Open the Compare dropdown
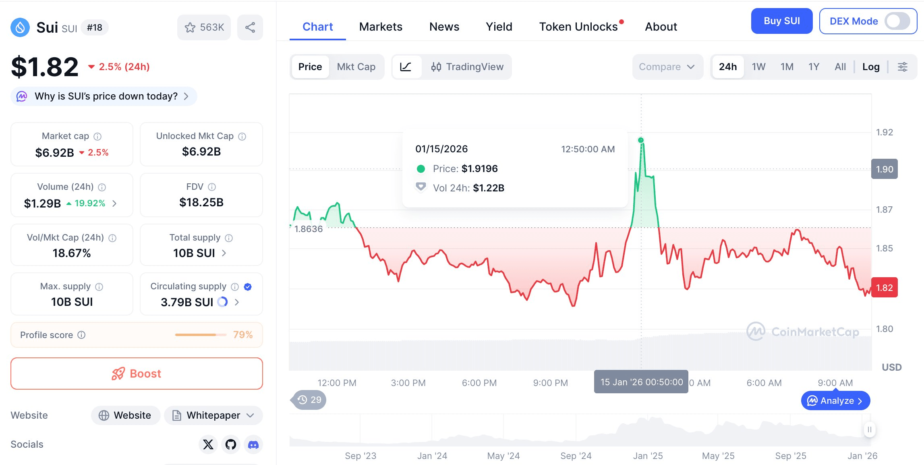The height and width of the screenshot is (465, 924). click(x=667, y=67)
